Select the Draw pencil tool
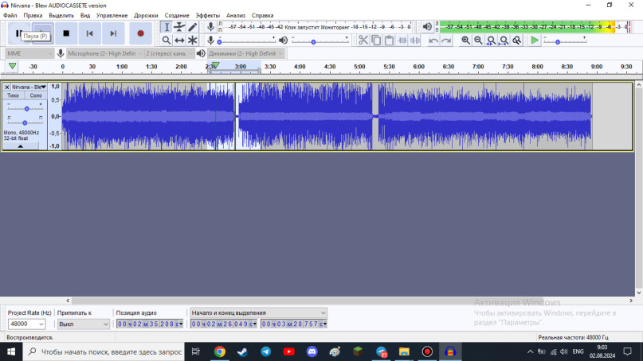This screenshot has width=643, height=361. coord(193,27)
